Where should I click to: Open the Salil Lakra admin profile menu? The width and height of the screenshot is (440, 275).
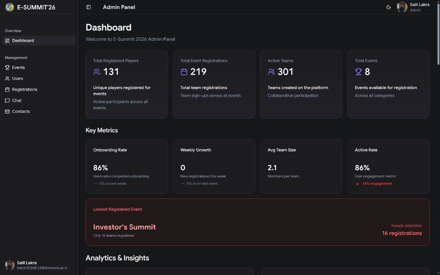413,7
